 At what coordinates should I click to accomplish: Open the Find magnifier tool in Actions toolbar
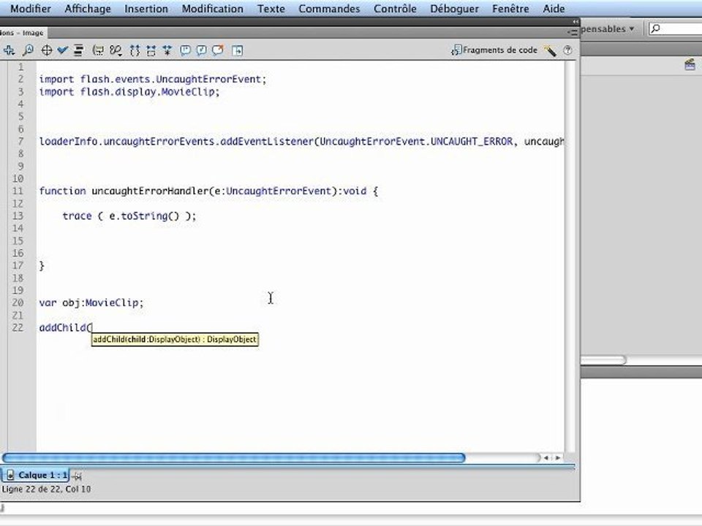(29, 50)
